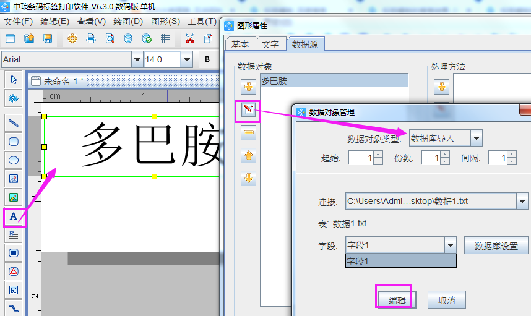Open the Arial font name dropdown
The width and height of the screenshot is (531, 316).
point(137,59)
